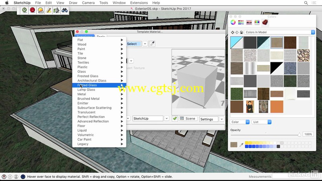Open the Extensions menu
Screen dimensions: 322x181
coord(139,3)
